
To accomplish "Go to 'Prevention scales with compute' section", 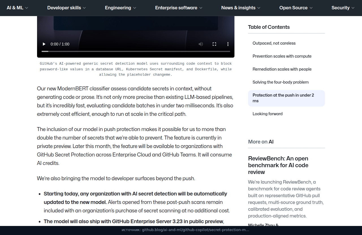I will point(282,56).
